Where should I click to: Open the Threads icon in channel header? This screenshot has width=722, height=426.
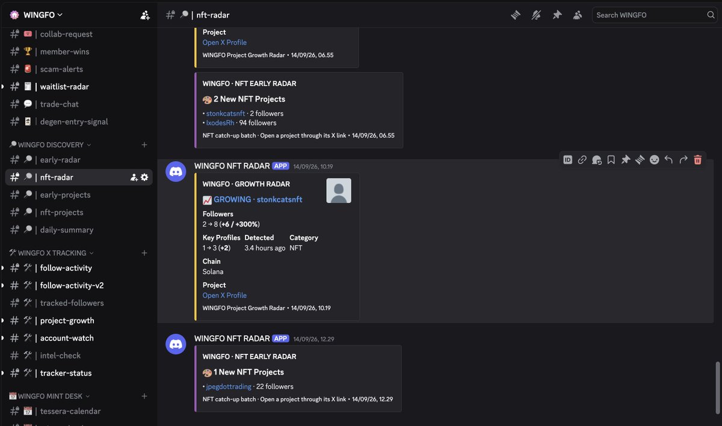click(x=516, y=15)
